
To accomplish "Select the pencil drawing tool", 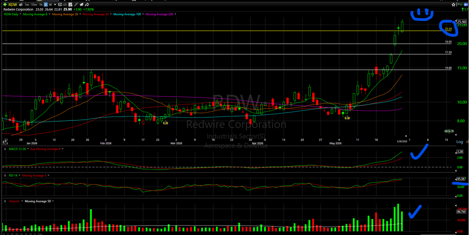I will (76, 5).
